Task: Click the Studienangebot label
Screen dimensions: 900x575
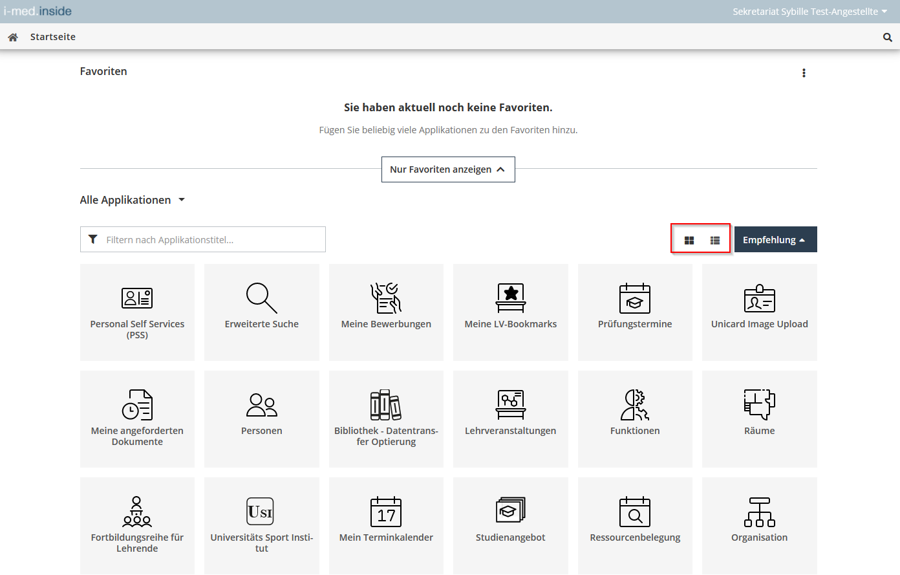Action: coord(511,537)
